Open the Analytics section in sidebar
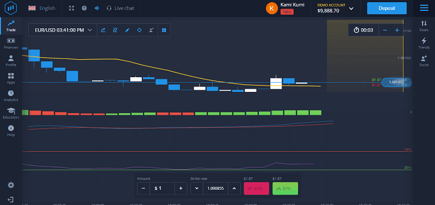This screenshot has height=205, width=435. 11,96
